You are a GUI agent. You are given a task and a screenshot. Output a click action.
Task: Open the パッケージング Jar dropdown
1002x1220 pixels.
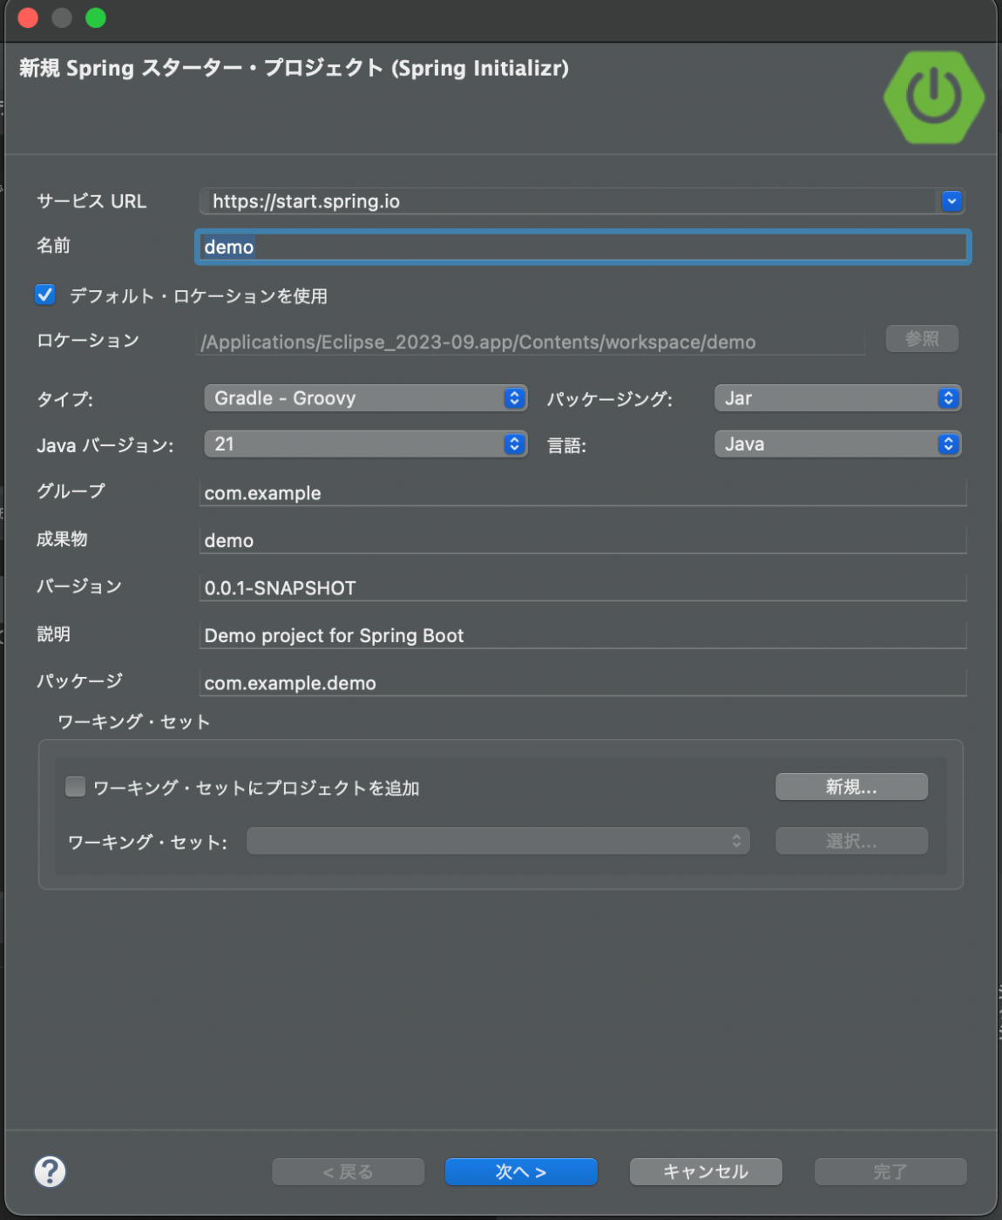837,398
